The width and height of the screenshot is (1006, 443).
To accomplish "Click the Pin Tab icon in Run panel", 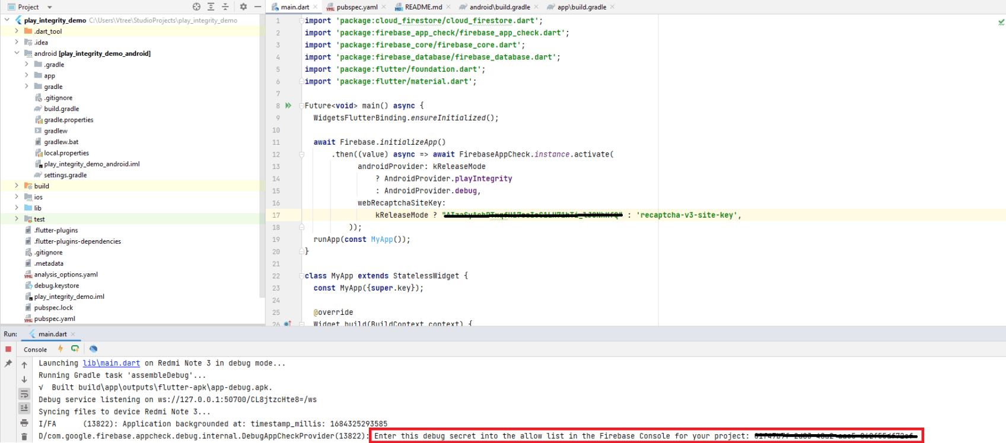I will 8,363.
